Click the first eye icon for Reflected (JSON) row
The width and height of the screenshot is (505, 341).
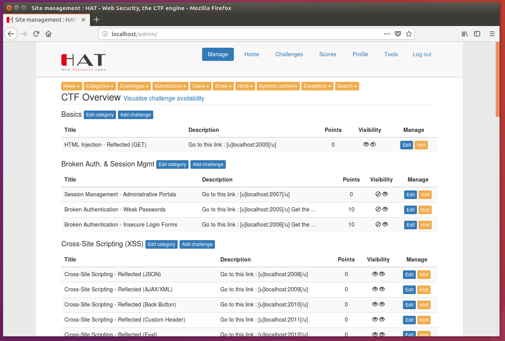point(375,274)
